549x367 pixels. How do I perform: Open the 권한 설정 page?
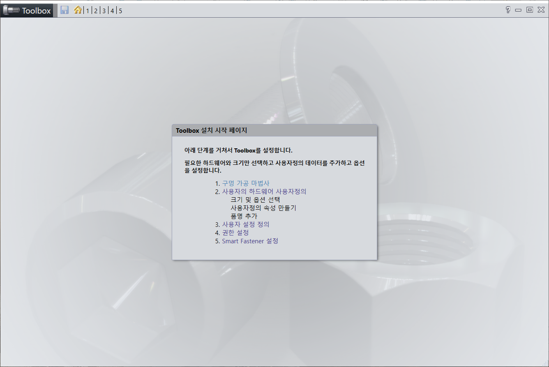coord(236,233)
